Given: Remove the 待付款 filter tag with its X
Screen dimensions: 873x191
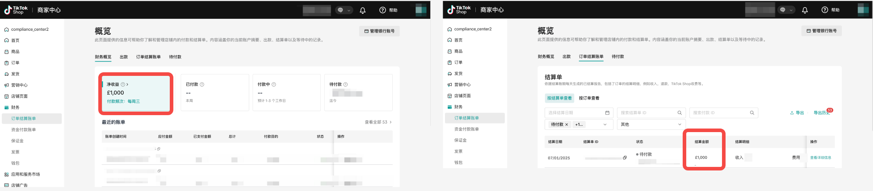Looking at the screenshot, I should point(567,125).
